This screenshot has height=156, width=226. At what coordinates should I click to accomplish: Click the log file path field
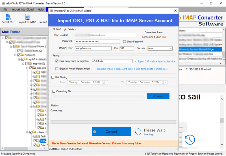click(100, 96)
